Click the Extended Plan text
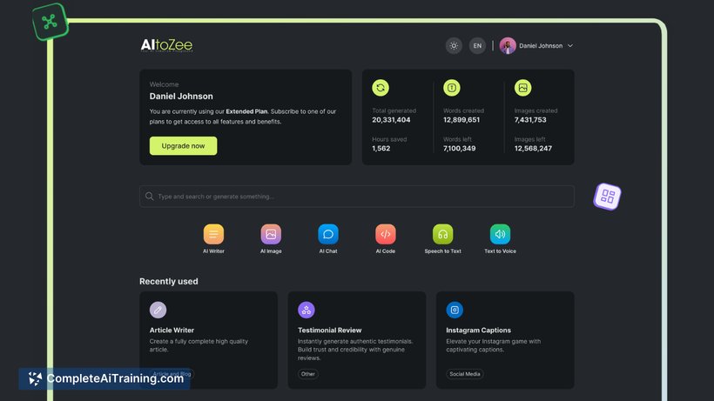 pyautogui.click(x=246, y=111)
